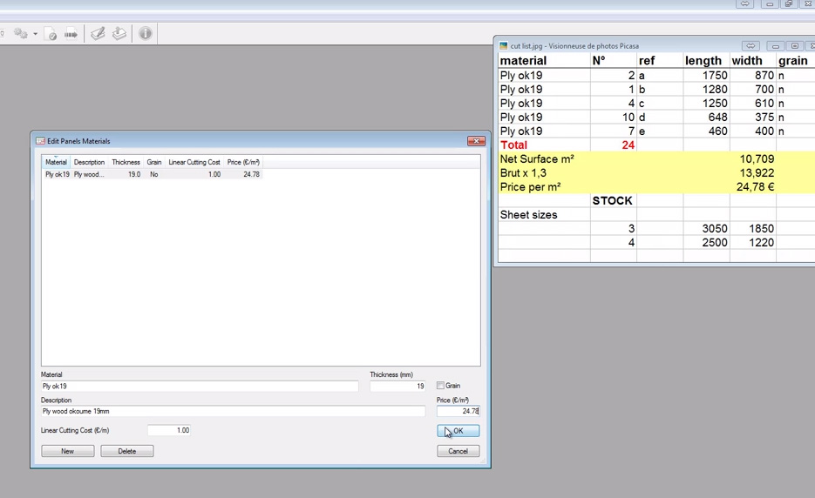Open the information icon in the toolbar
815x498 pixels.
click(x=145, y=34)
